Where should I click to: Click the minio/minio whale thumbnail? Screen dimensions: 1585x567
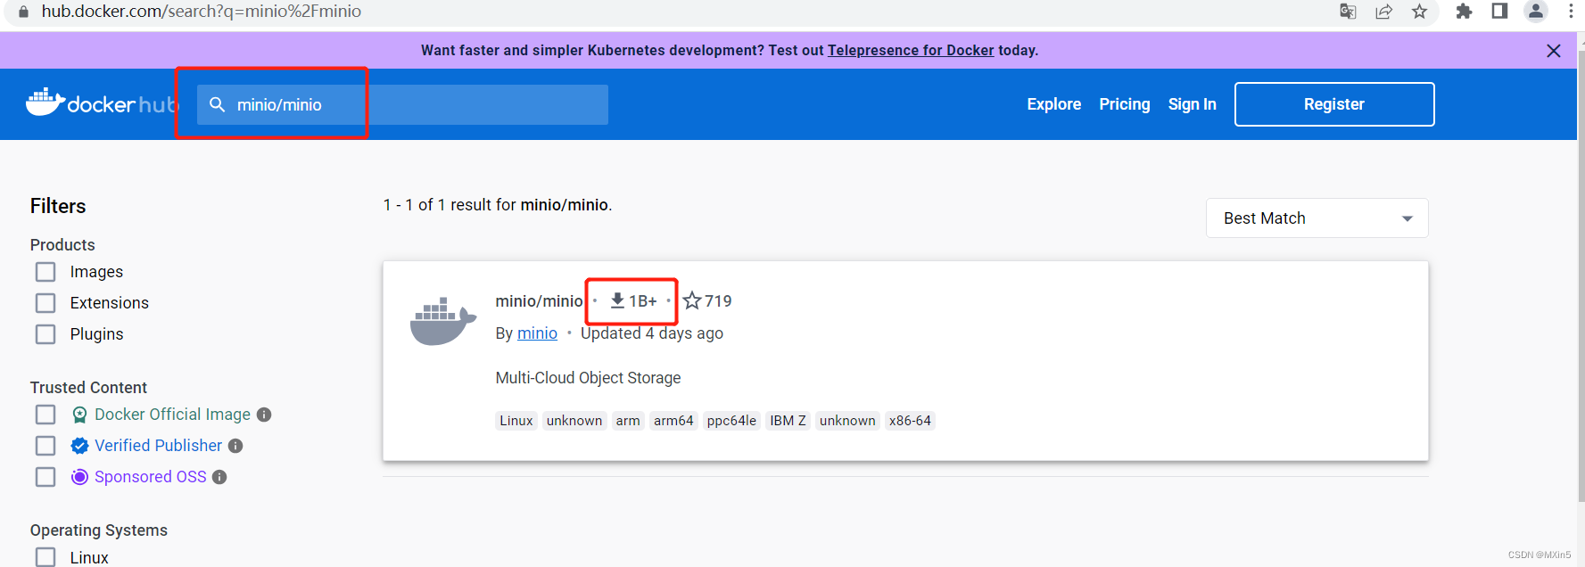pos(443,321)
